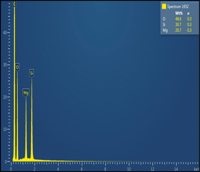Click the σ column header

tap(188, 13)
